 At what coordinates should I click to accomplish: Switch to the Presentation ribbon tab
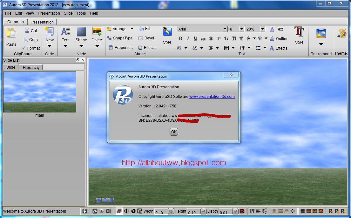pyautogui.click(x=42, y=22)
